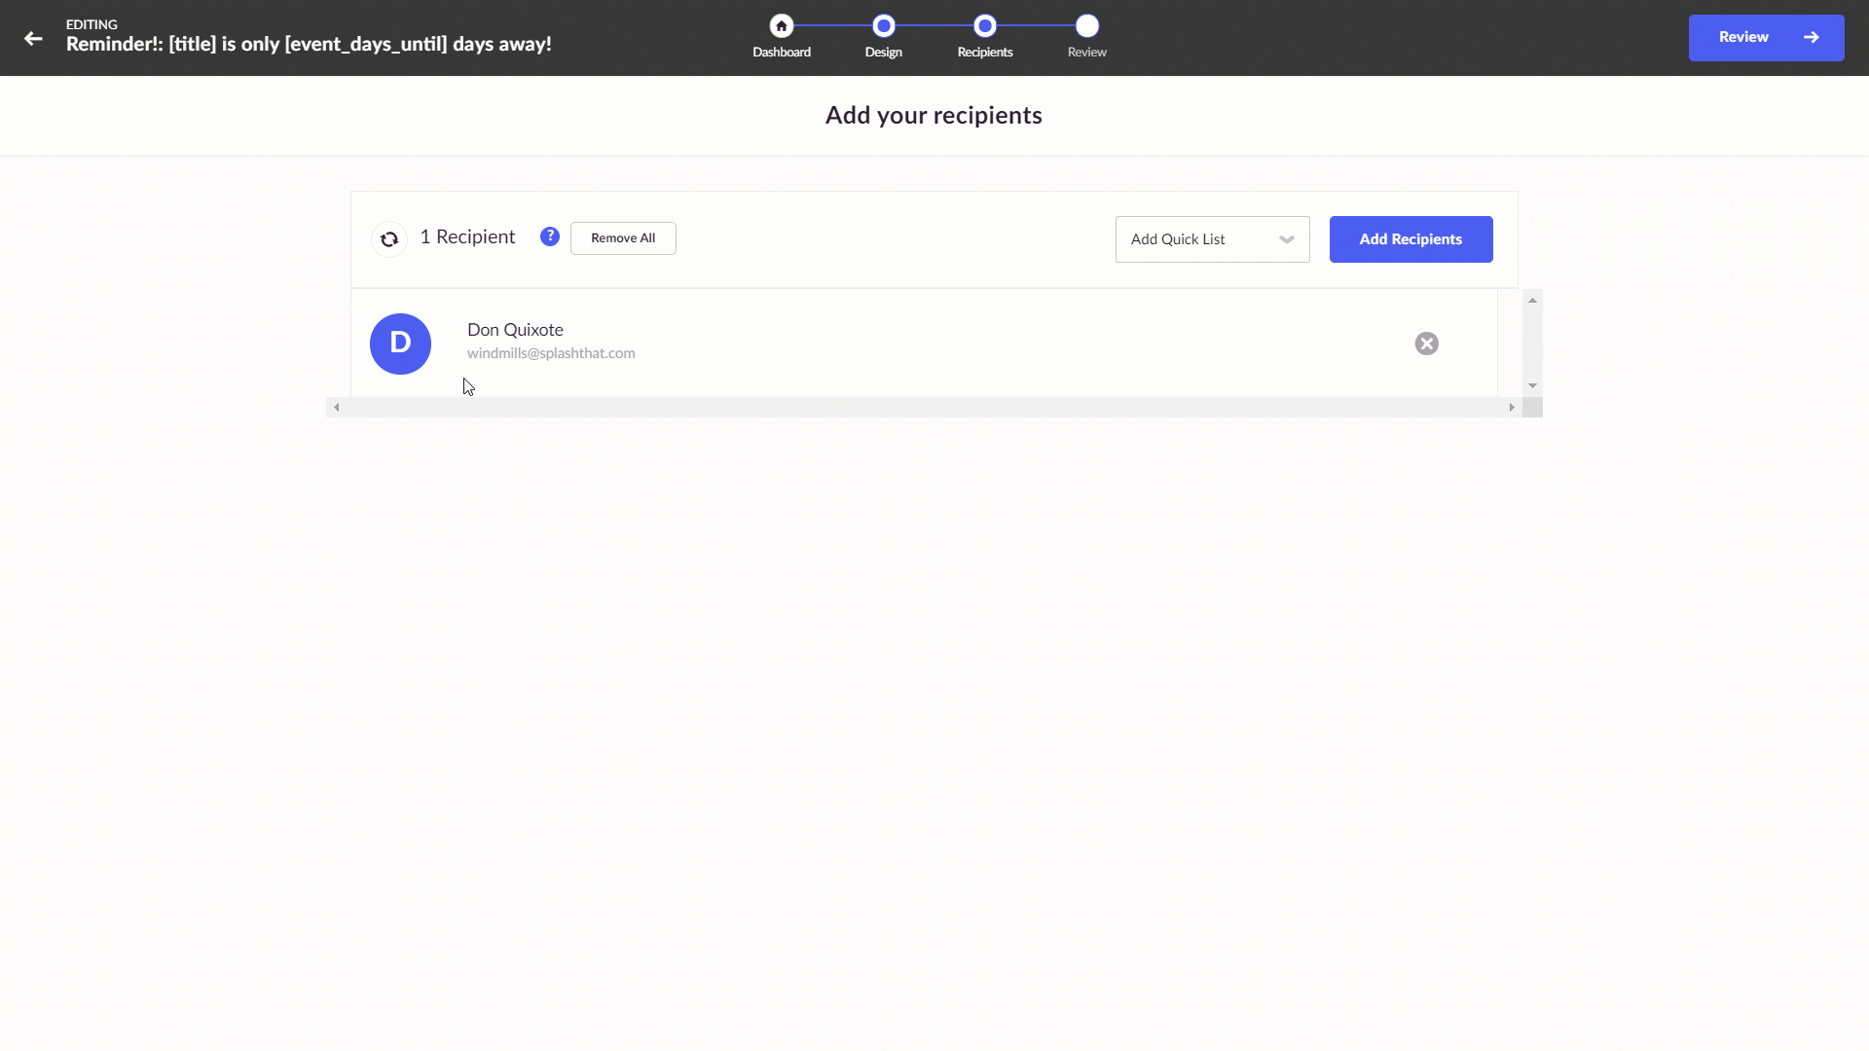Click the 1 Recipient count label
Screen dimensions: 1869x1051
coord(467,237)
